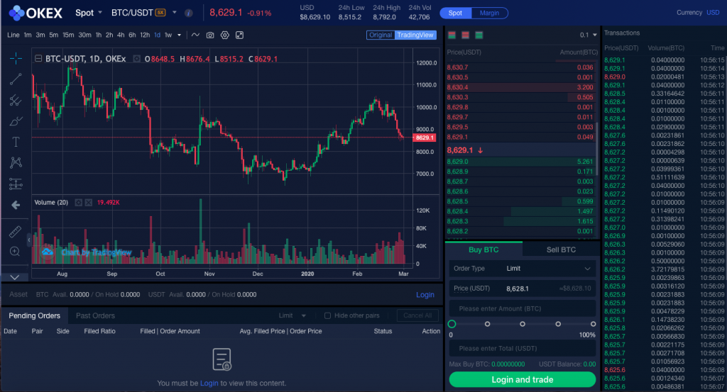Click the TradingView cloud logo

48,252
